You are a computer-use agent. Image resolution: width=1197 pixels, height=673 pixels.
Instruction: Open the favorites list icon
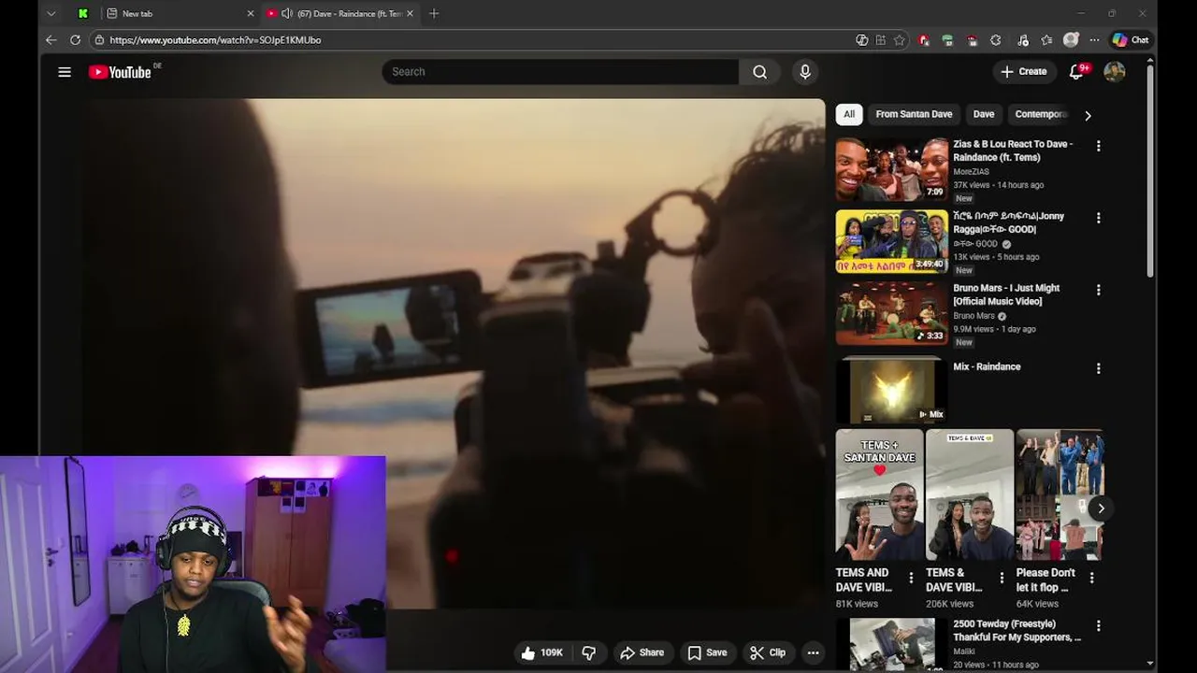tap(1046, 40)
